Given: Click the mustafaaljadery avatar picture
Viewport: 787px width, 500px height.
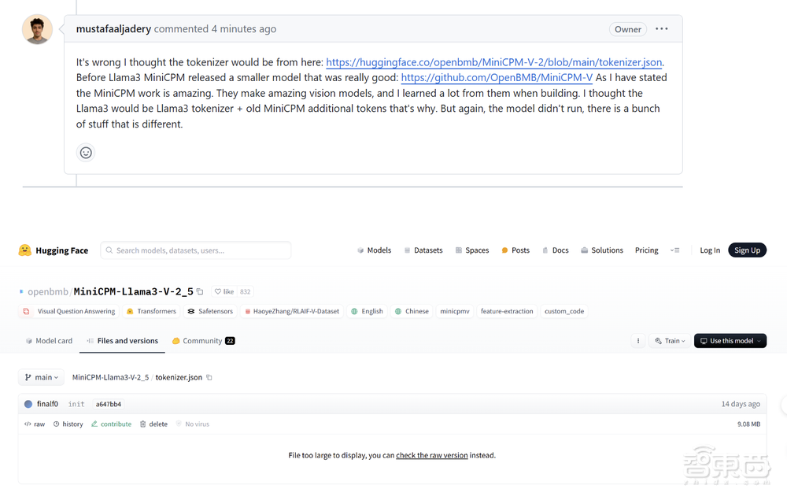Looking at the screenshot, I should coord(37,30).
